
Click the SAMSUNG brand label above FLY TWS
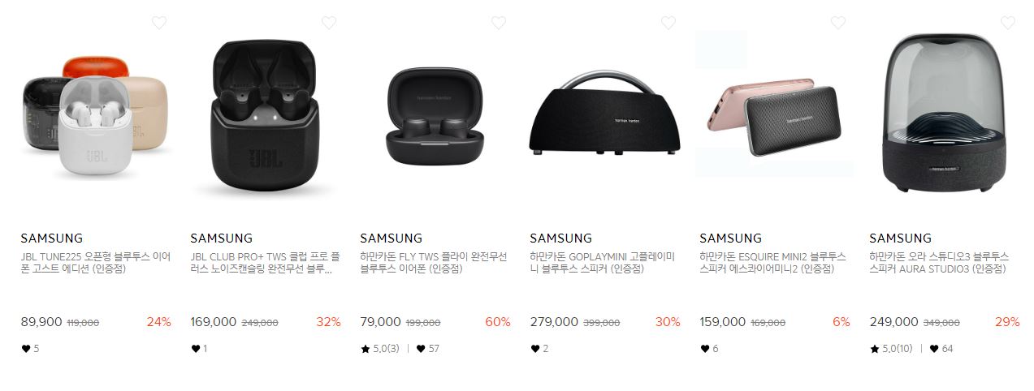(391, 238)
